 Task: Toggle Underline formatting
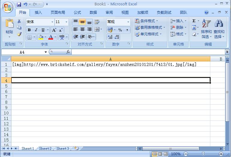pyautogui.click(x=43, y=30)
